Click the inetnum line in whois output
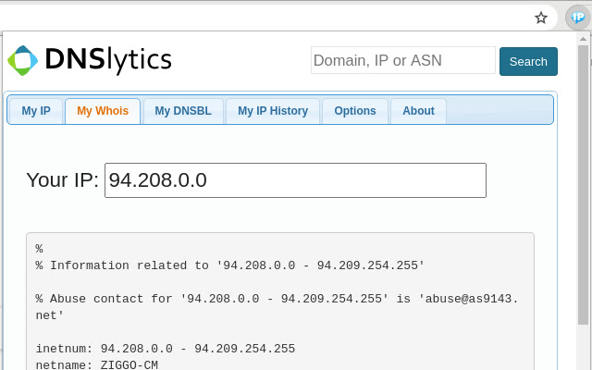Screen dimensions: 592x370 (x=166, y=349)
